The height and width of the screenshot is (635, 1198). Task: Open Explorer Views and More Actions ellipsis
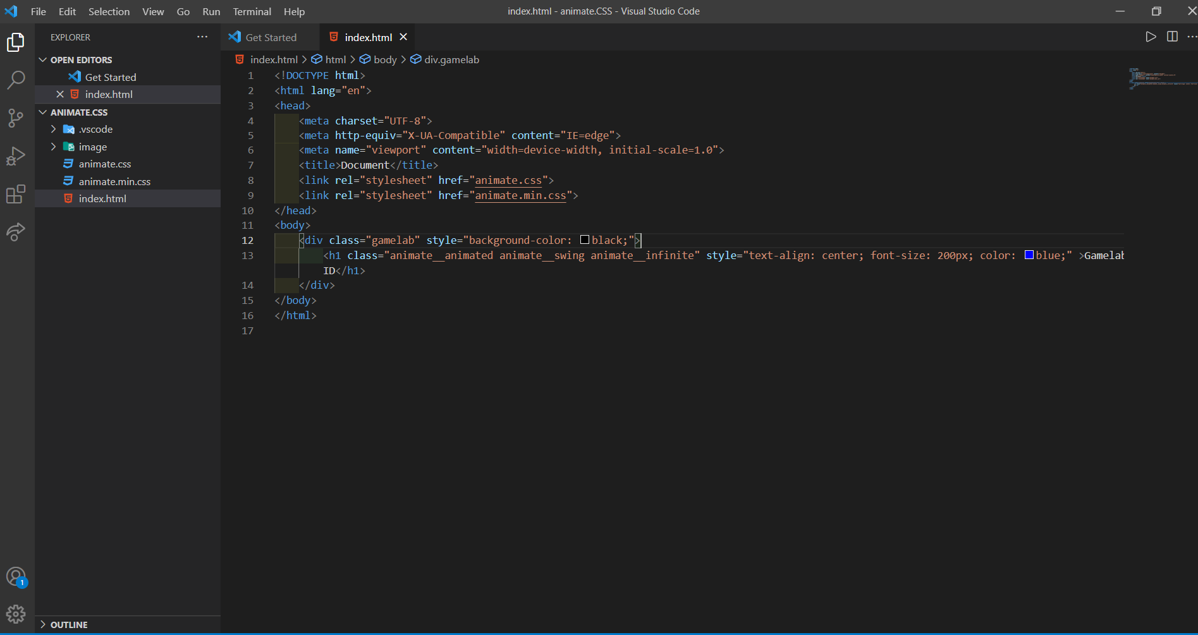202,37
